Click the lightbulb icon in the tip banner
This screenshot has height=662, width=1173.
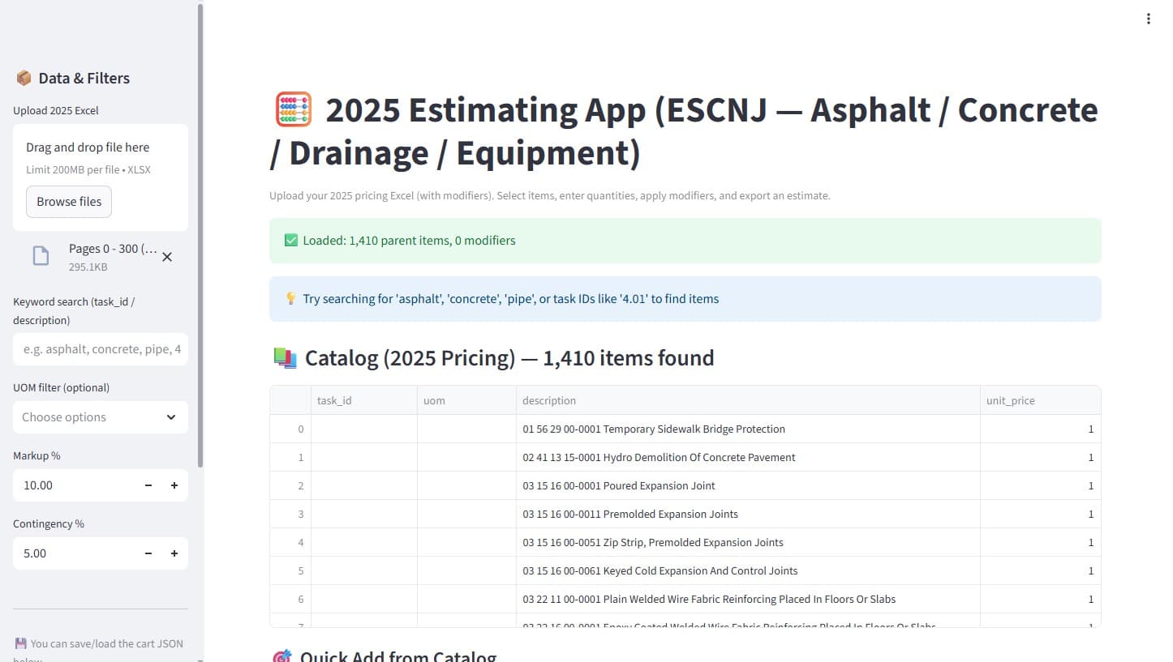click(290, 298)
